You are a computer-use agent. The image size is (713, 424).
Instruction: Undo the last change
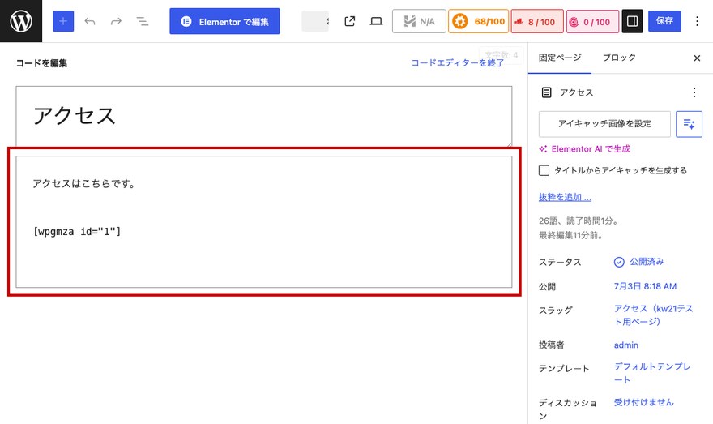point(90,21)
